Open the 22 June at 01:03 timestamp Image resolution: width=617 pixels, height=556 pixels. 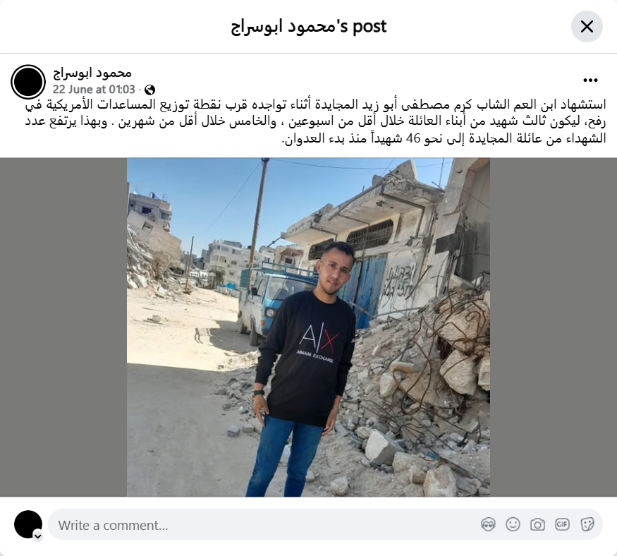point(94,90)
